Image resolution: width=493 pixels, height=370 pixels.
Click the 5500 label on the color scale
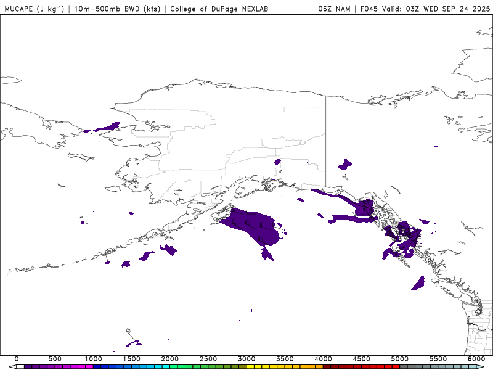pyautogui.click(x=438, y=359)
